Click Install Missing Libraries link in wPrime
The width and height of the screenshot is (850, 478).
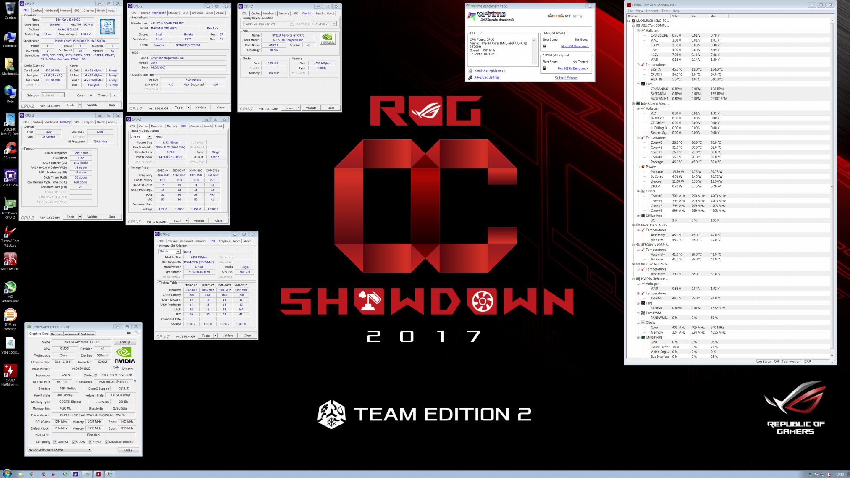coord(489,71)
